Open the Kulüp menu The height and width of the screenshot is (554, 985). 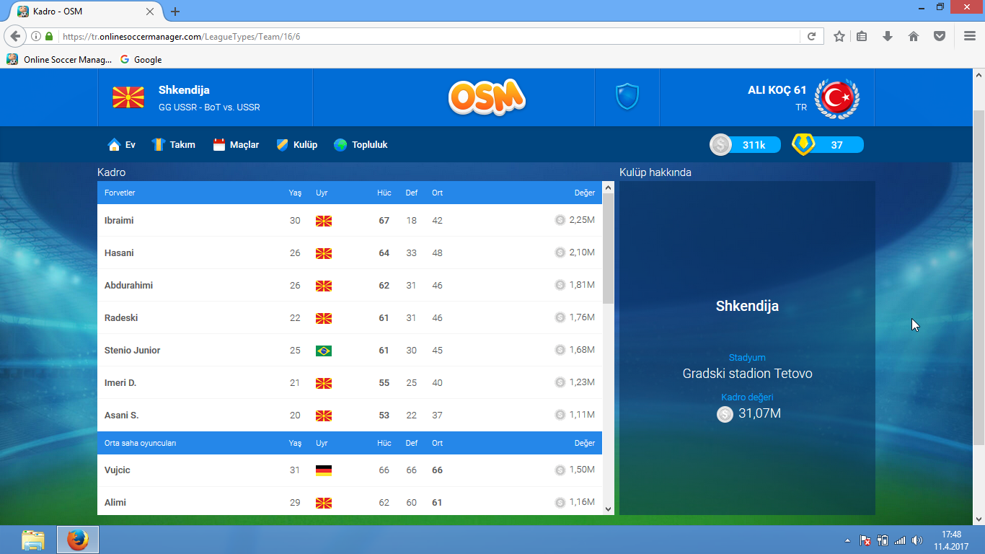[x=297, y=145]
